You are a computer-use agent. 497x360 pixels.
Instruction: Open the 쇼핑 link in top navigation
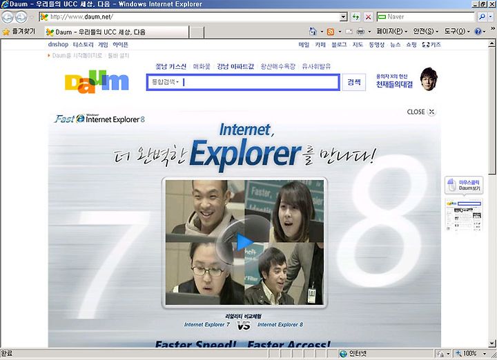point(411,45)
